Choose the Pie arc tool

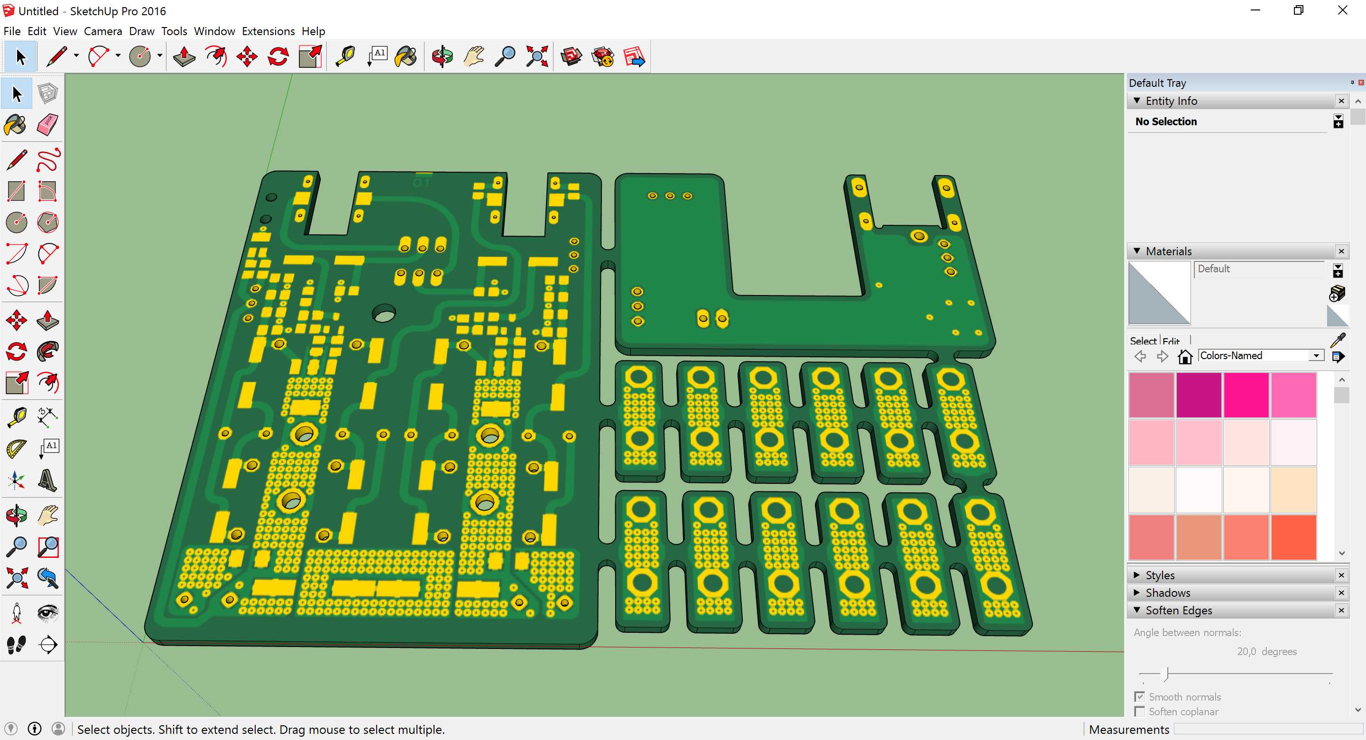[48, 285]
